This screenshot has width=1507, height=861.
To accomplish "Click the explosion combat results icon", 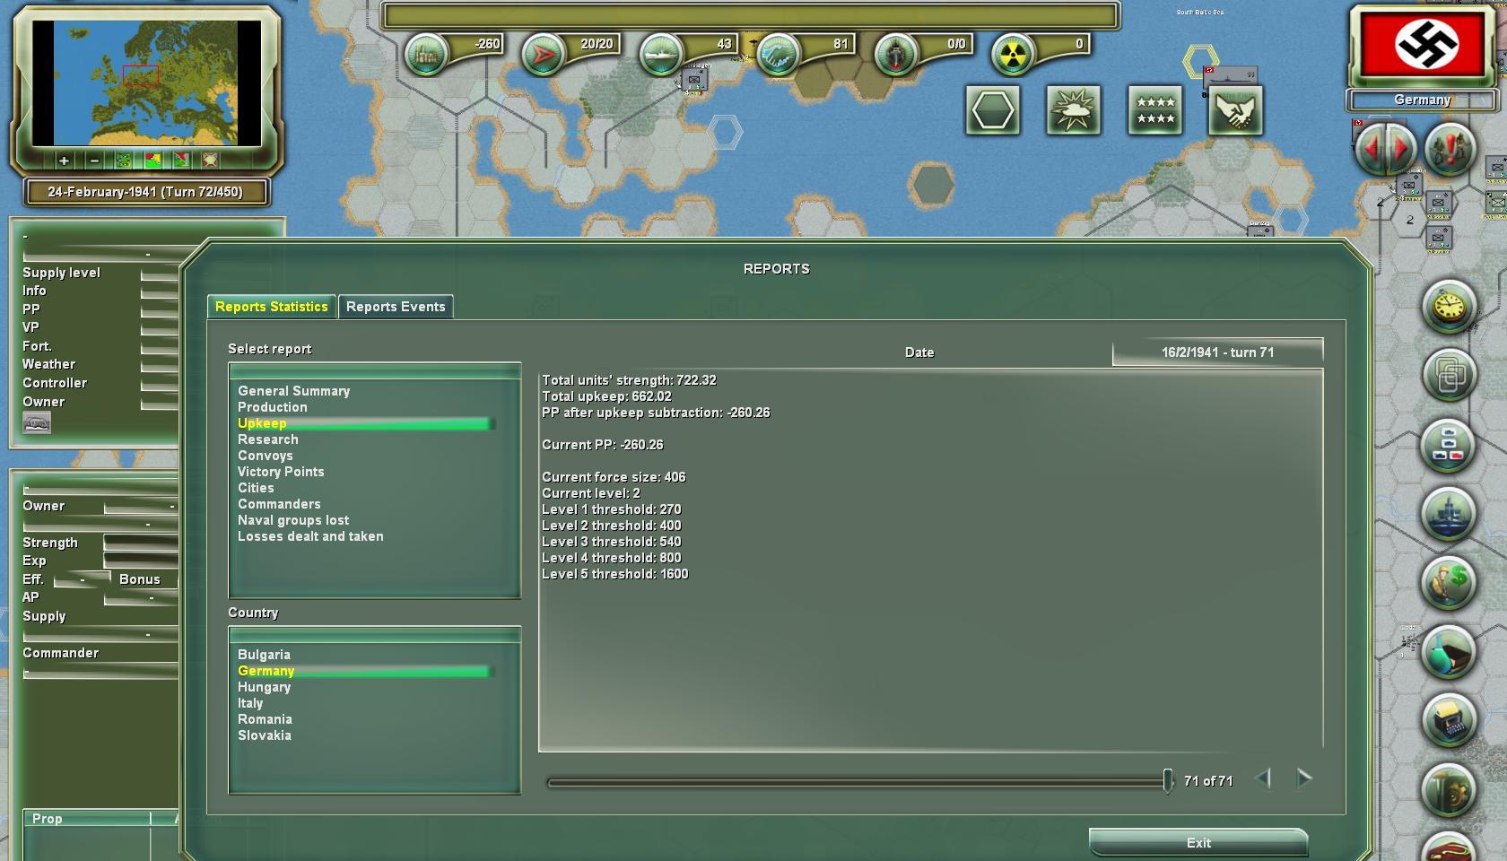I will click(1073, 109).
